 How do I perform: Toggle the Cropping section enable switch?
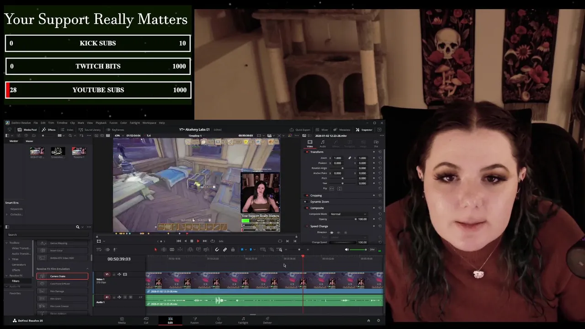coord(307,196)
